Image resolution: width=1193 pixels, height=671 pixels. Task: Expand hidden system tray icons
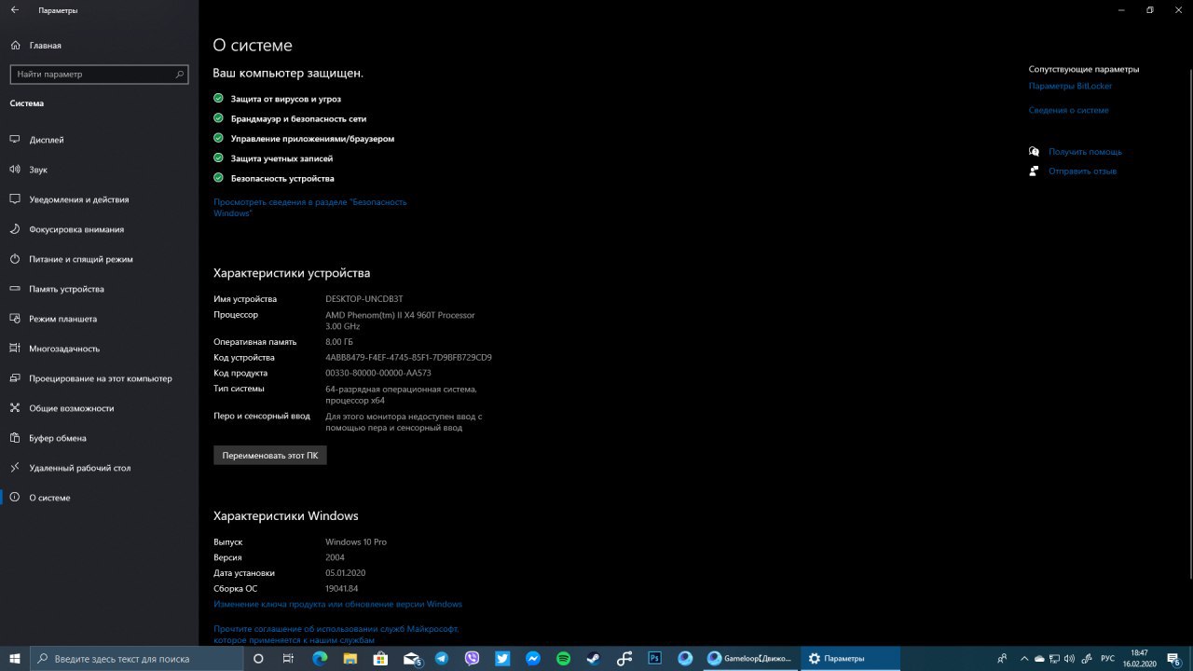pos(1024,658)
